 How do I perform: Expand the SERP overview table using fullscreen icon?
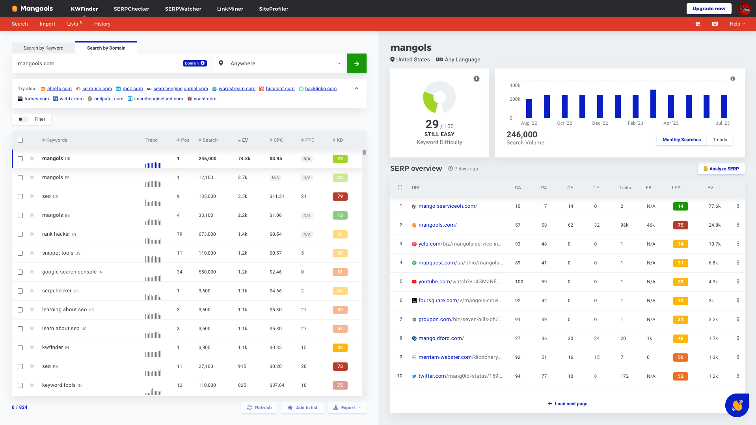click(x=400, y=188)
